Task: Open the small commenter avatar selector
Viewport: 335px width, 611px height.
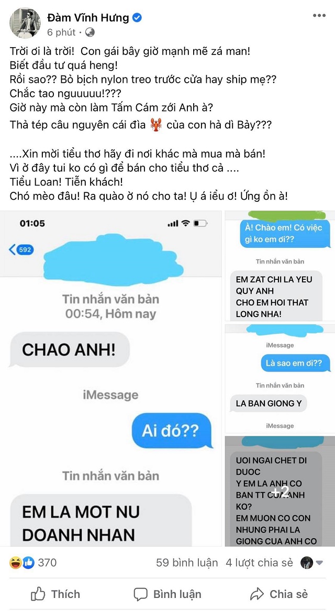Action: (x=307, y=562)
